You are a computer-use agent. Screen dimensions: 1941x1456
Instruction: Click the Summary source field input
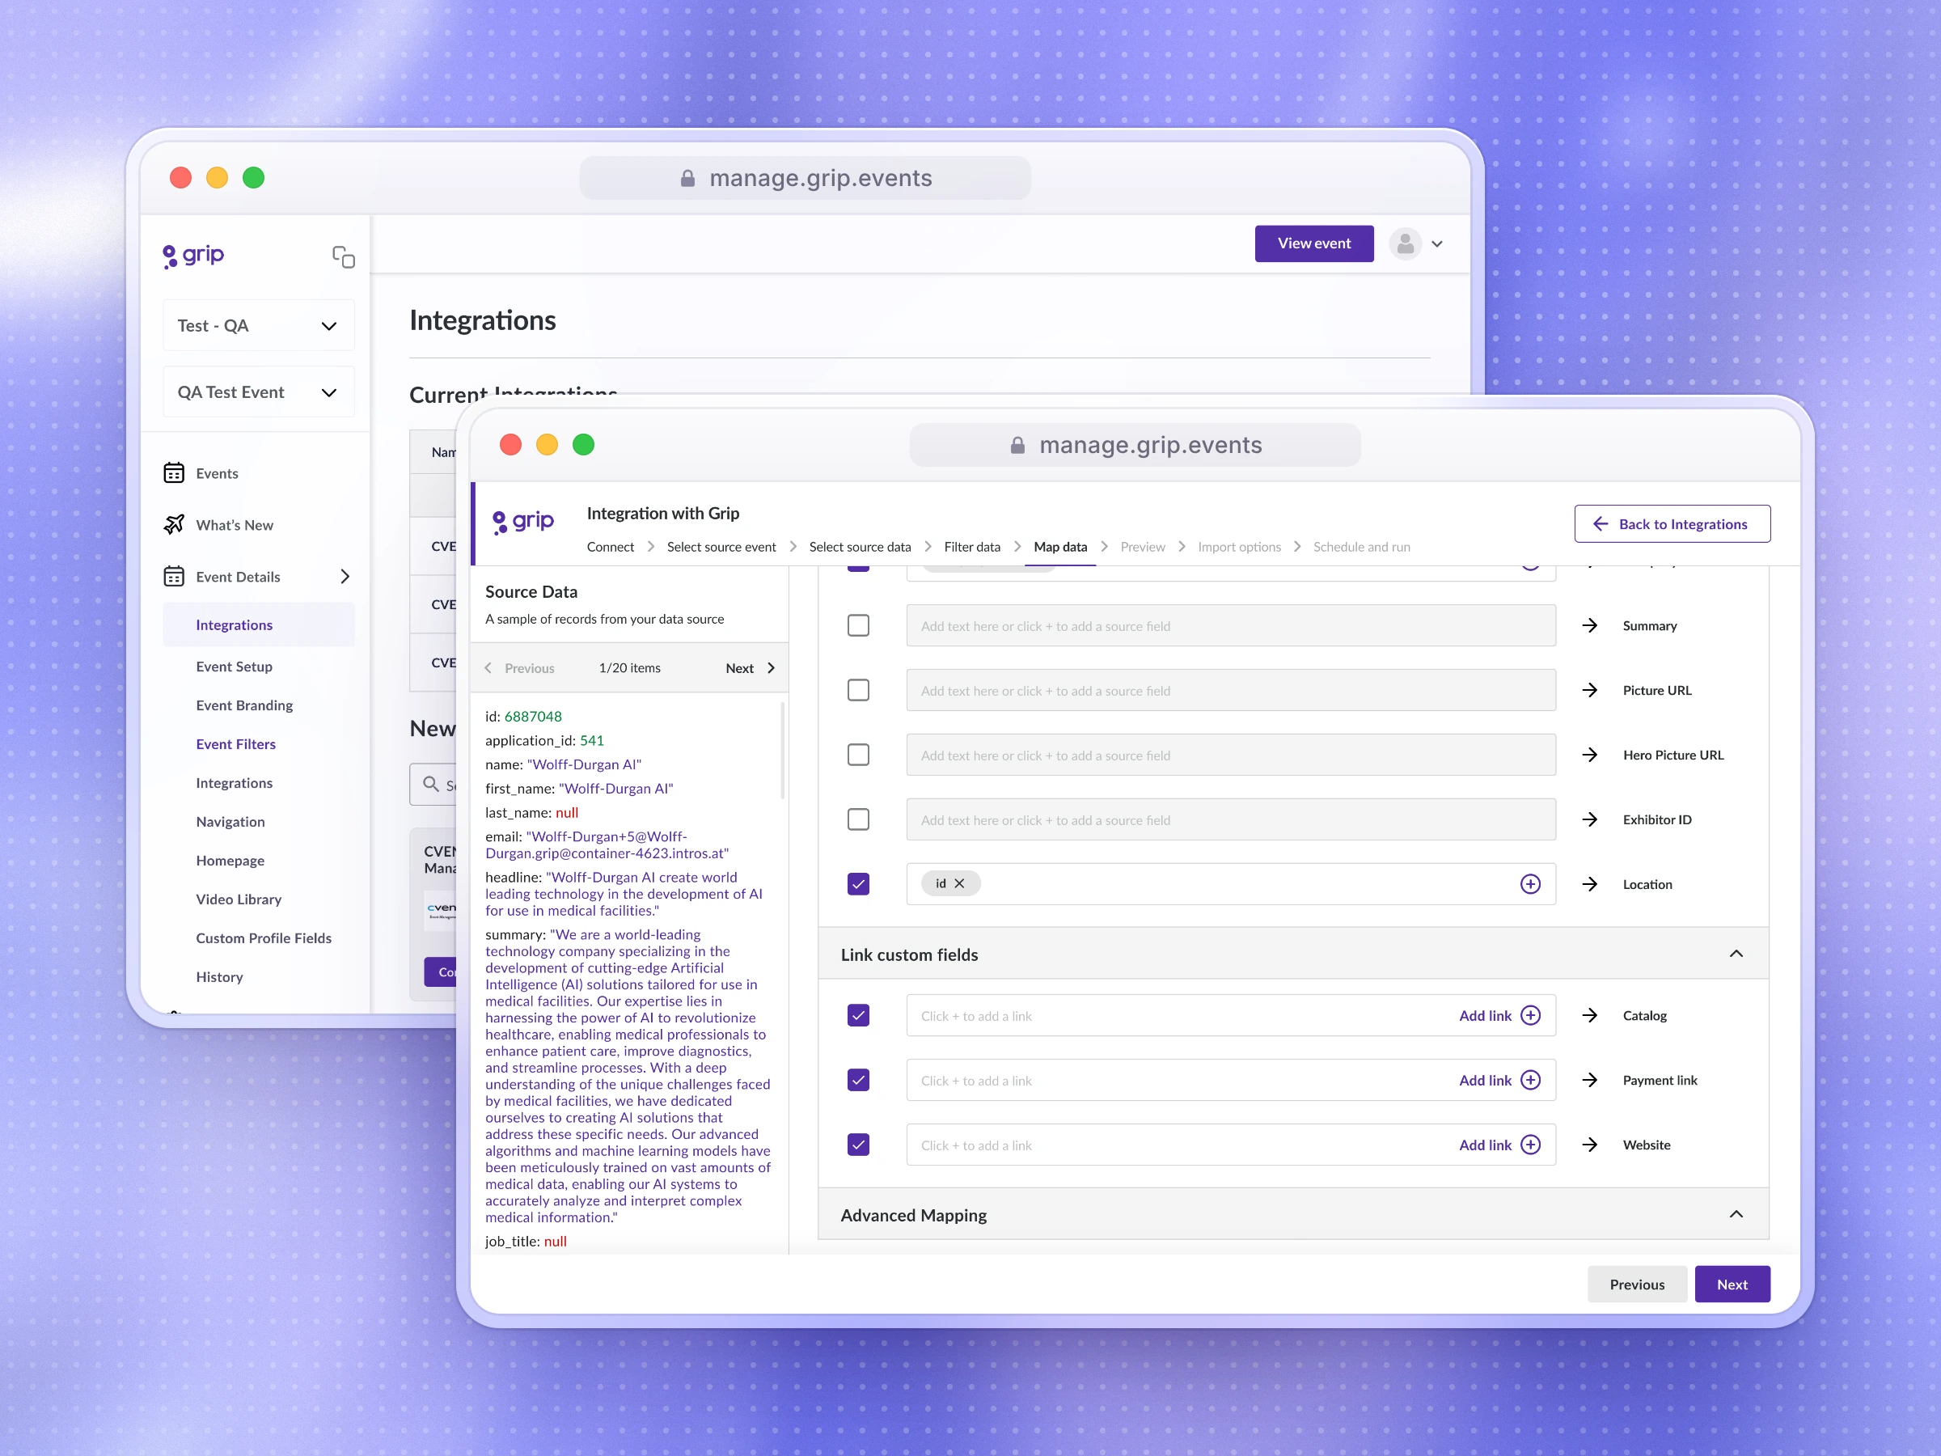(x=1230, y=626)
